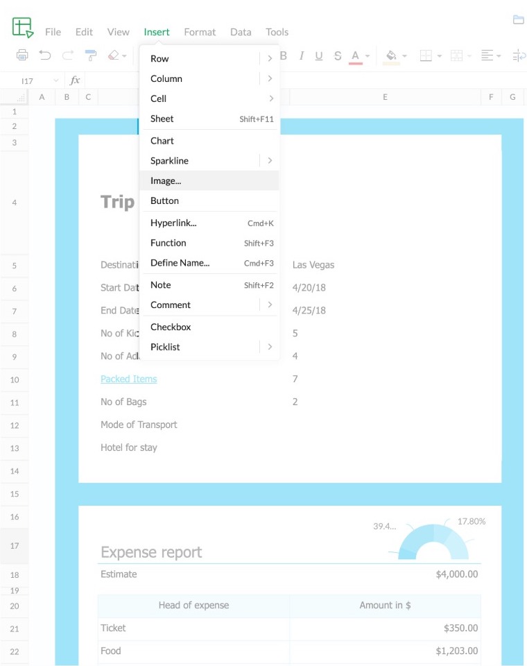Open the Borders dropdown arrow

(439, 56)
